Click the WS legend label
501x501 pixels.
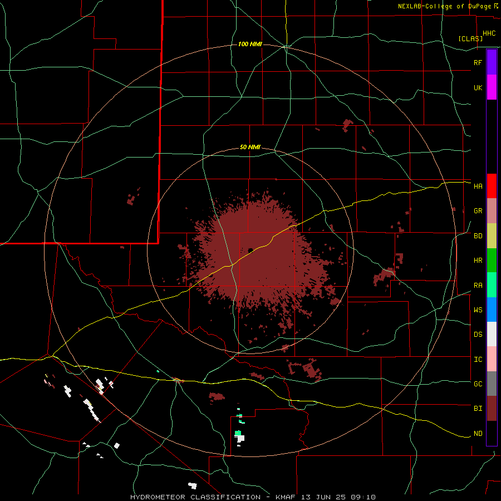coord(478,310)
